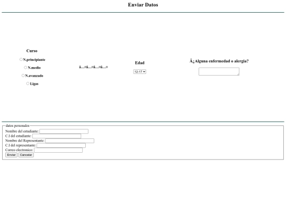Image resolution: width=286 pixels, height=214 pixels.
Task: Click the Enviar Datos heading
Action: click(x=143, y=5)
